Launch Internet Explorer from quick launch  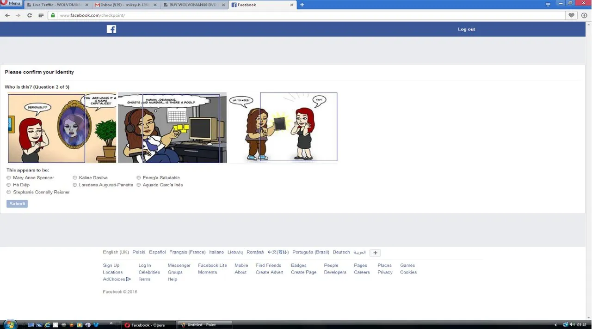click(x=47, y=325)
